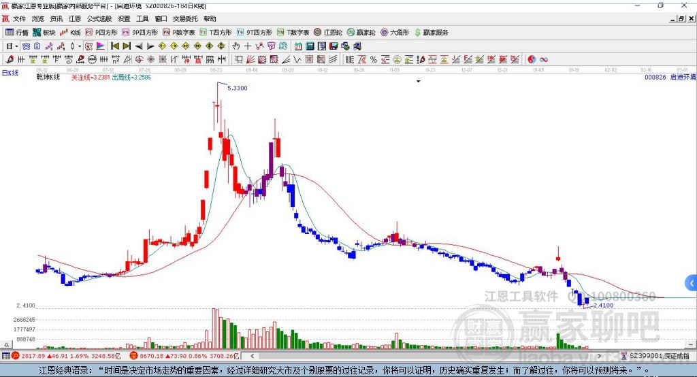The width and height of the screenshot is (697, 377).
Task: Click the second index value 8670.18
Action: (x=152, y=356)
